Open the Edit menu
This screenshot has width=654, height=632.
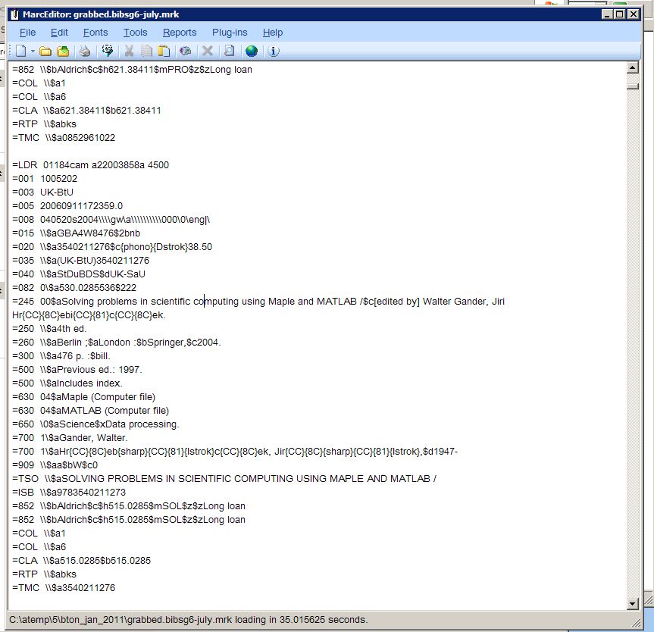click(59, 33)
